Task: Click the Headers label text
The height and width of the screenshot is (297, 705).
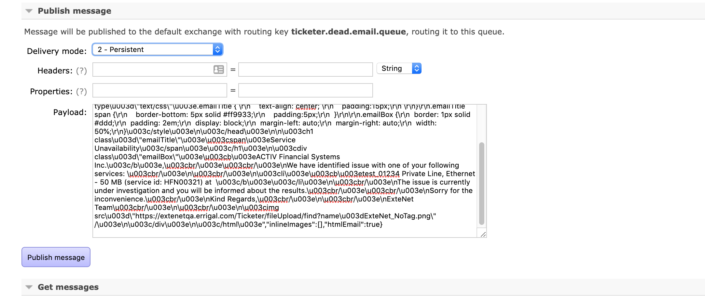Action: 55,71
